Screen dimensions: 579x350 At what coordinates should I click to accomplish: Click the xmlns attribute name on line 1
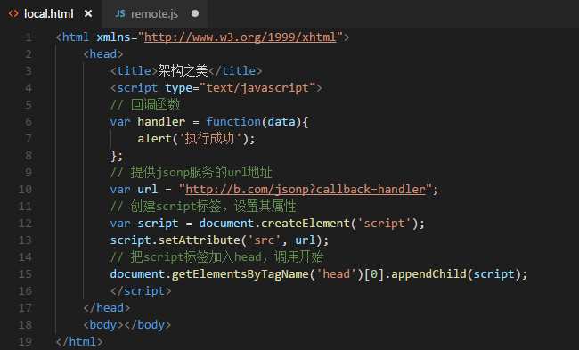pyautogui.click(x=113, y=37)
